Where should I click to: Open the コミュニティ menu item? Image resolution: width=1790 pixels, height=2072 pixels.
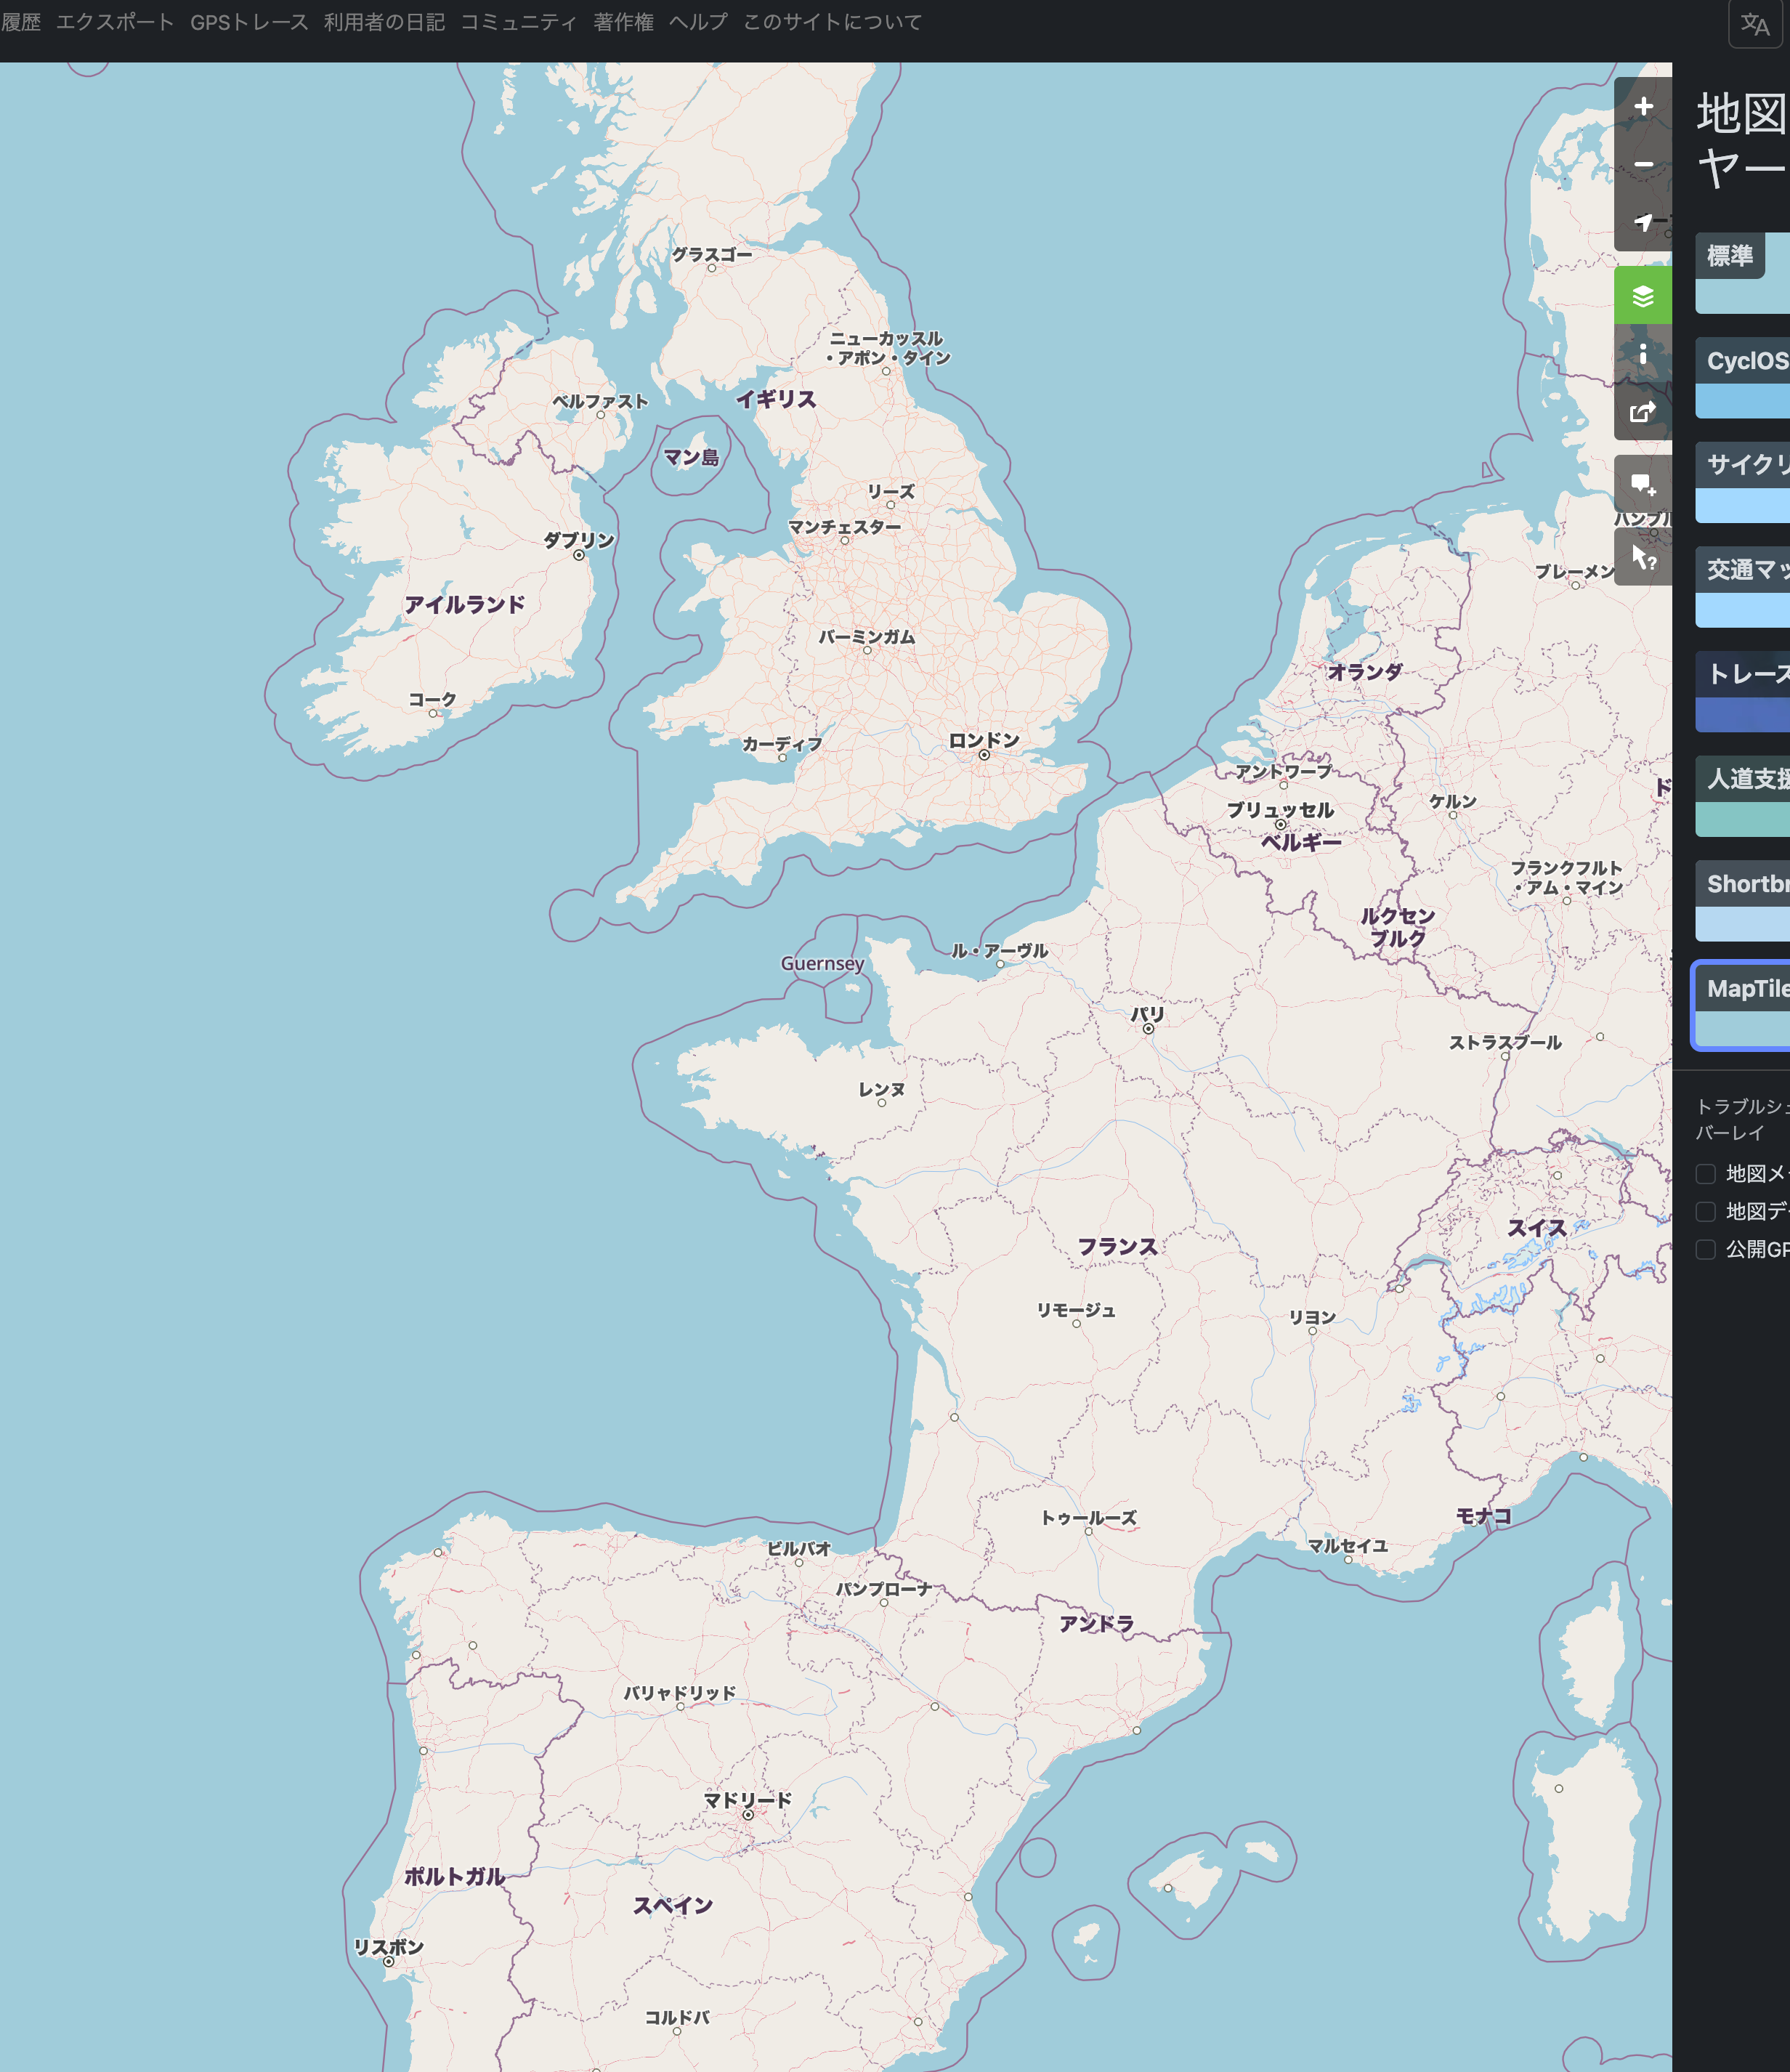pos(519,22)
